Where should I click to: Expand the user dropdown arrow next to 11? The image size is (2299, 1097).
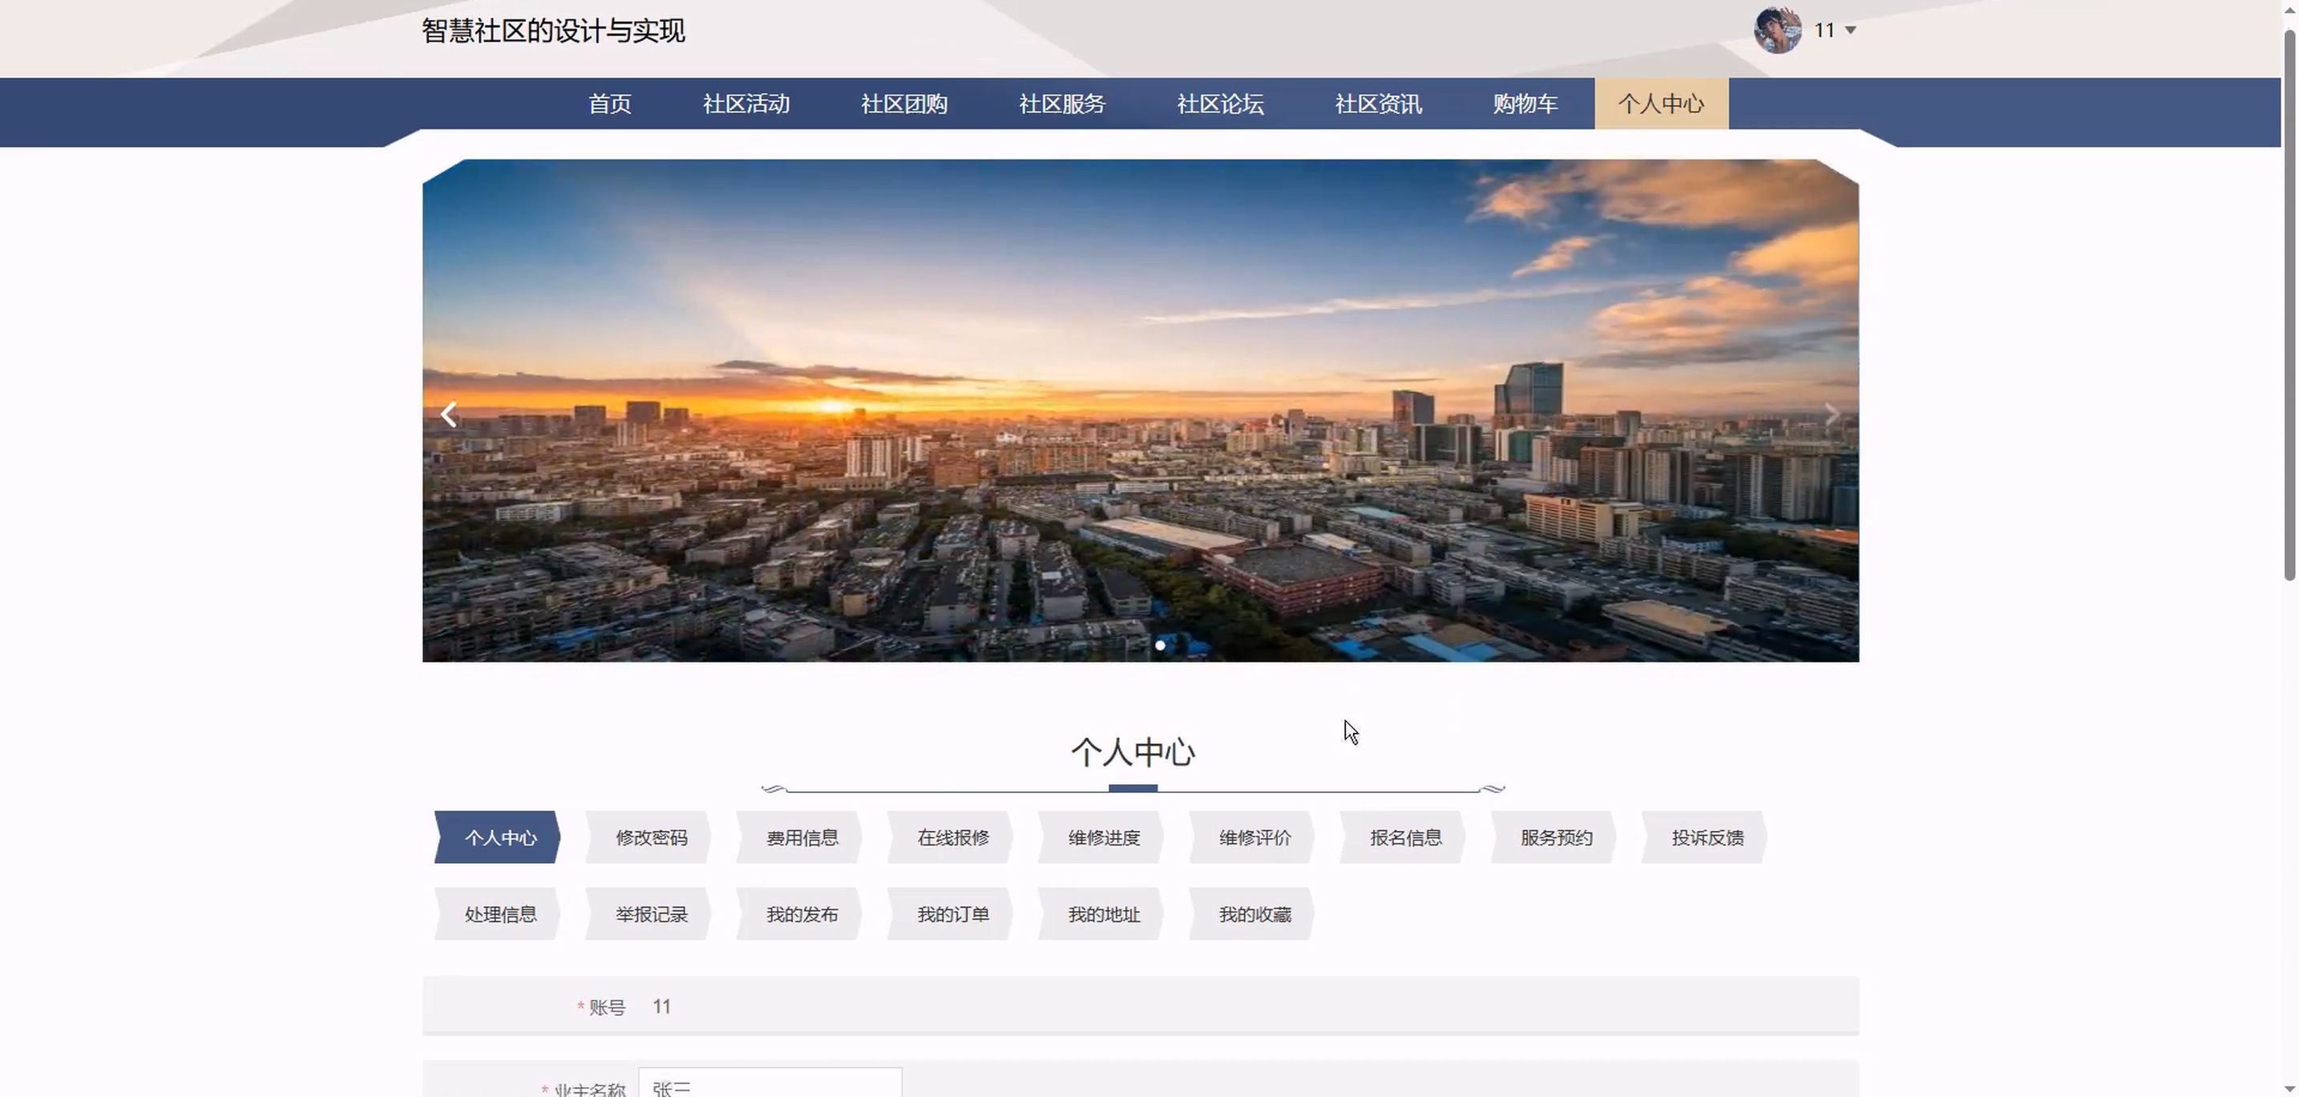[1850, 30]
